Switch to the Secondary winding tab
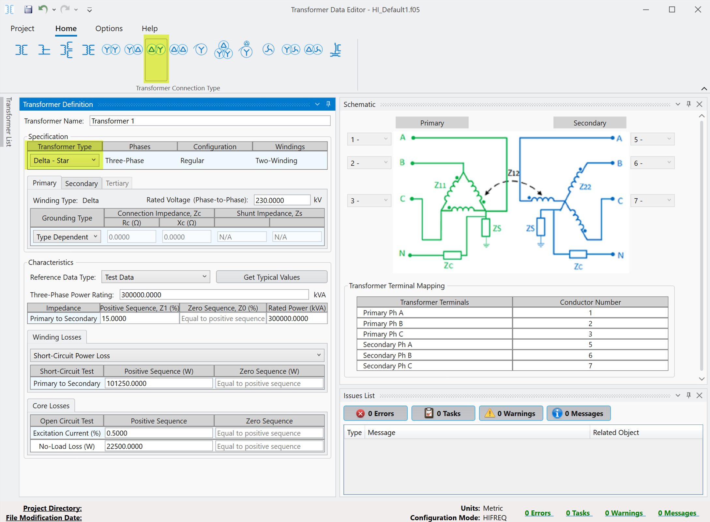Screen dimensions: 710x522 point(82,183)
